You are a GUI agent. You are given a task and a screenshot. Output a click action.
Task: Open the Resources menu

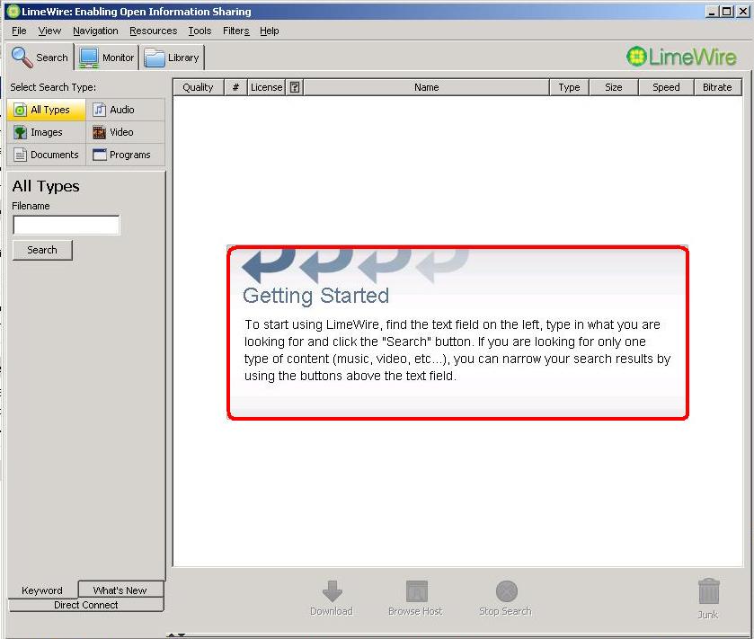point(154,31)
